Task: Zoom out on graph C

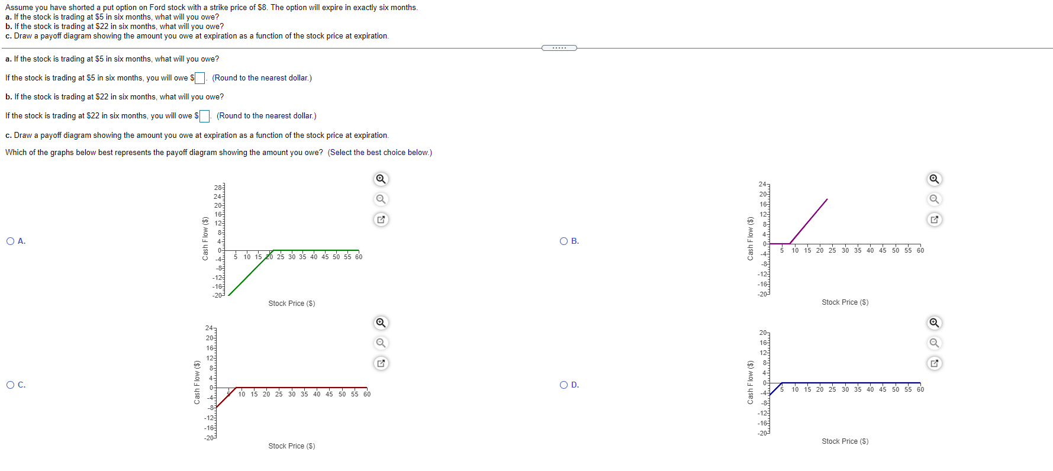Action: [x=381, y=343]
